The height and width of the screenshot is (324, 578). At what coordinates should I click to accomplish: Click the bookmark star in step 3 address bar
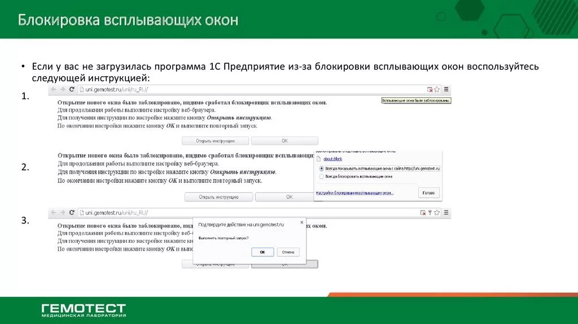(437, 213)
